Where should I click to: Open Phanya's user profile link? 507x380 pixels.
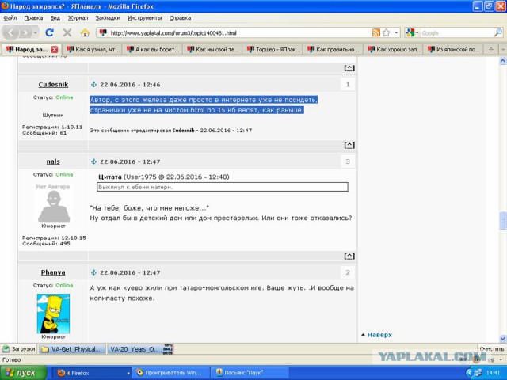click(x=53, y=272)
